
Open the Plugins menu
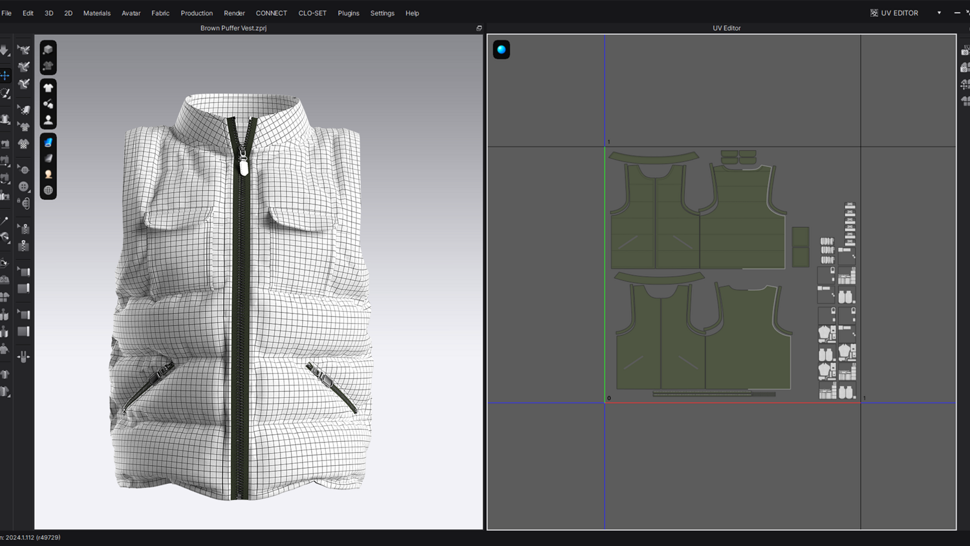[x=349, y=13]
